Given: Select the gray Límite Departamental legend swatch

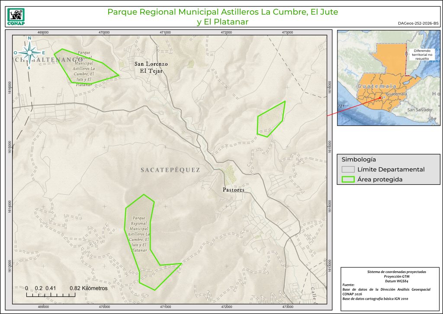Looking at the screenshot, I should click(348, 170).
